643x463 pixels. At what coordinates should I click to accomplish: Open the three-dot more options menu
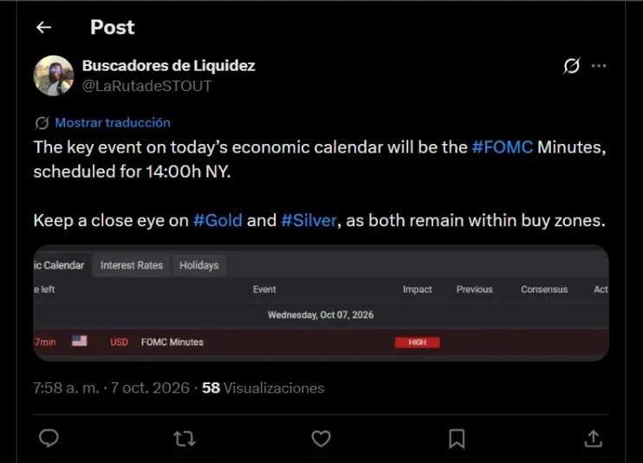point(599,66)
